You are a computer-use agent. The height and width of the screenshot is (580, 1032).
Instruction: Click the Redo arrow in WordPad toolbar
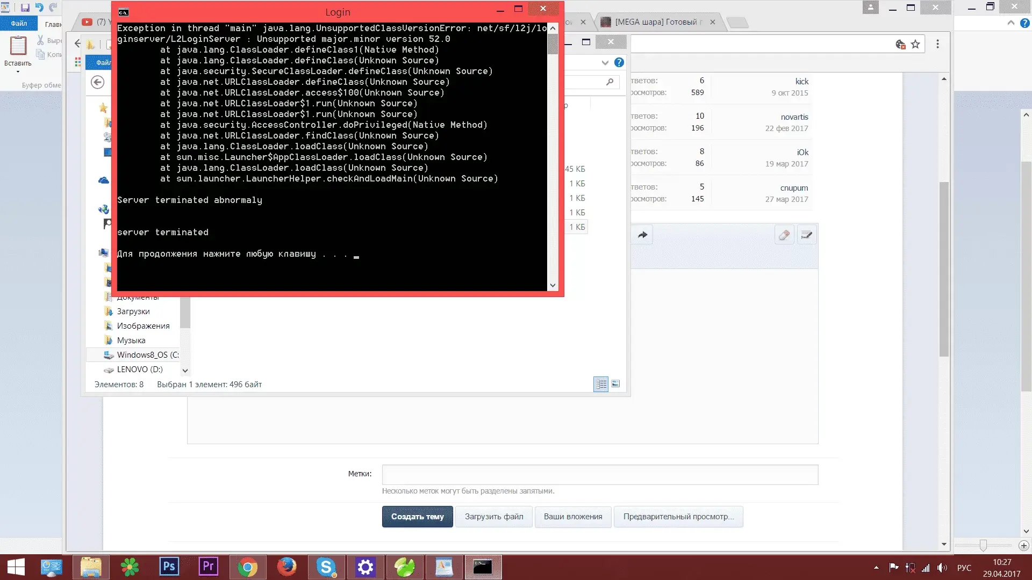point(53,8)
